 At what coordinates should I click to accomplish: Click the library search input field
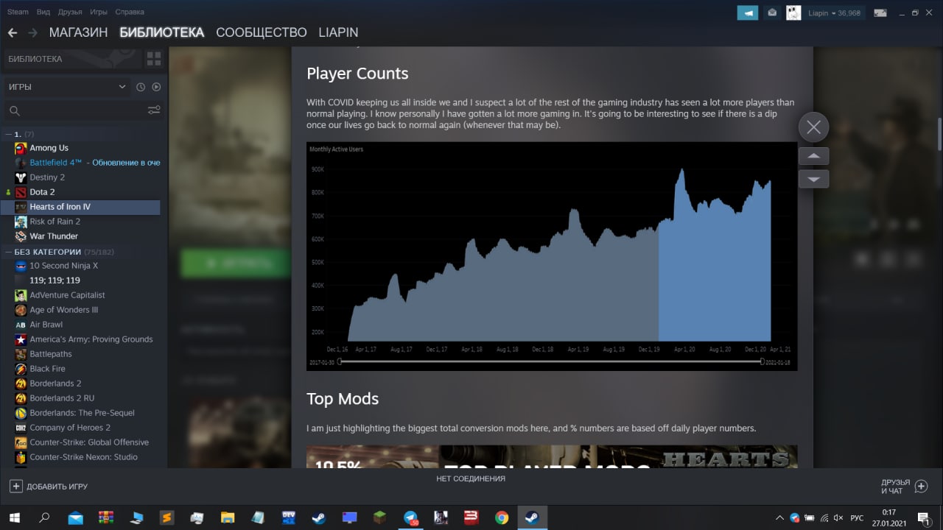point(83,110)
